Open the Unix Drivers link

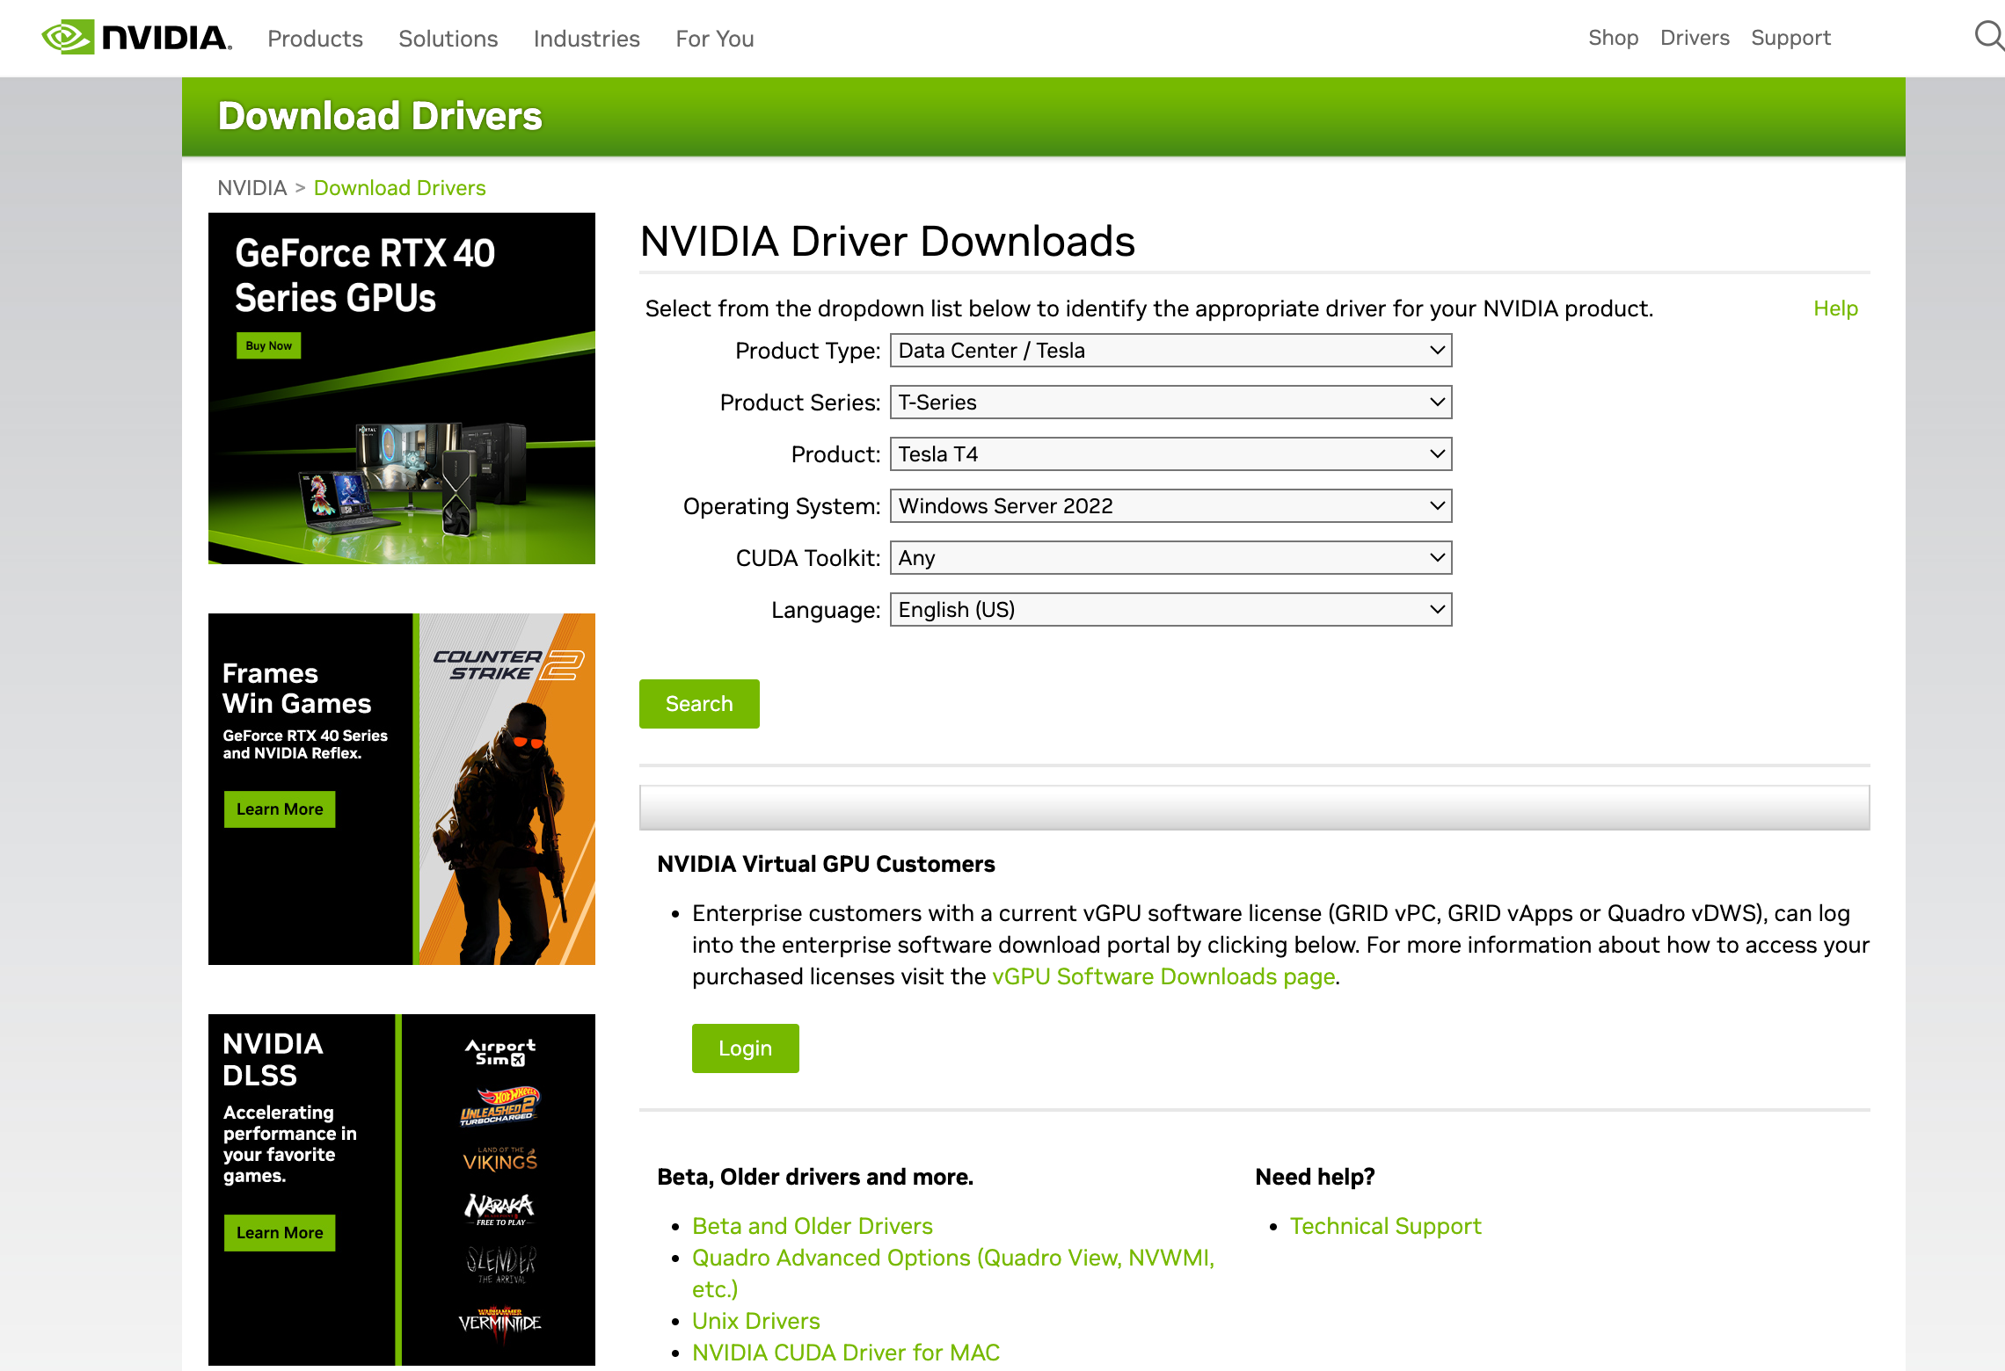click(x=755, y=1321)
